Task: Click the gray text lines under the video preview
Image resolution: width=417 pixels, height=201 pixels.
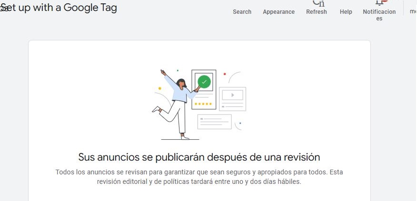Action: point(232,105)
